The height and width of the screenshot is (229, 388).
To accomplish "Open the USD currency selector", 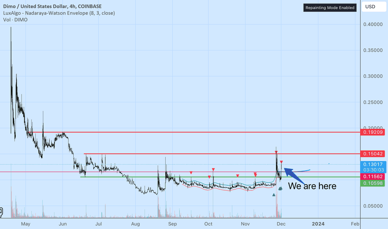I will click(374, 7).
